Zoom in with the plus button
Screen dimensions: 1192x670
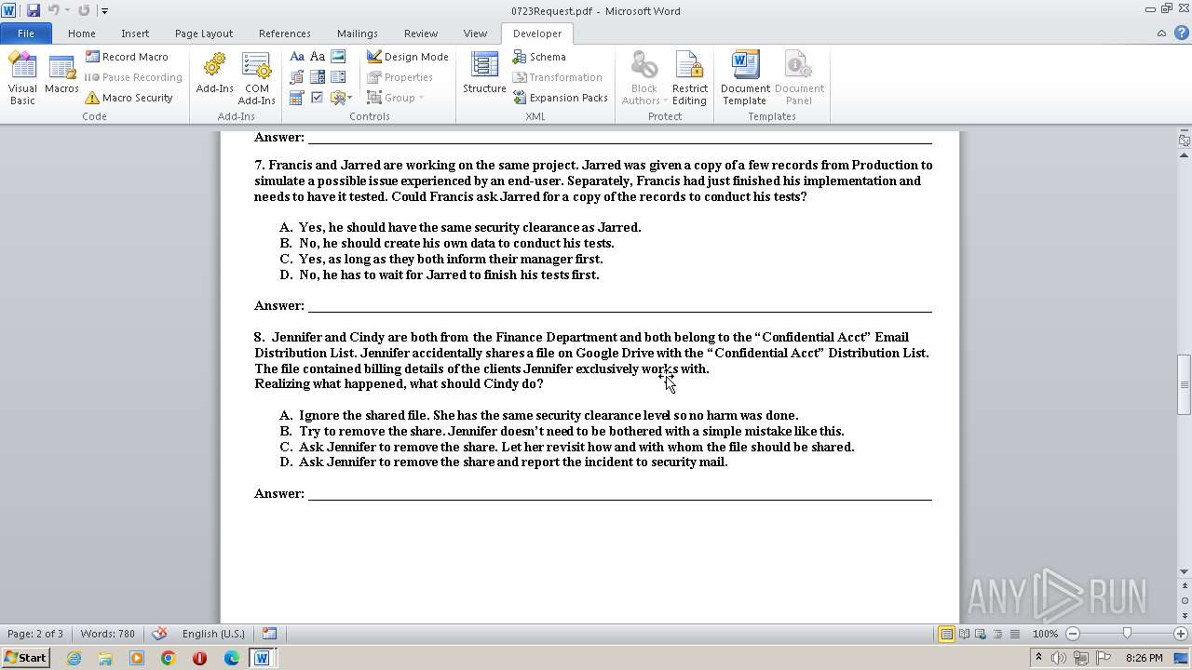click(x=1181, y=634)
